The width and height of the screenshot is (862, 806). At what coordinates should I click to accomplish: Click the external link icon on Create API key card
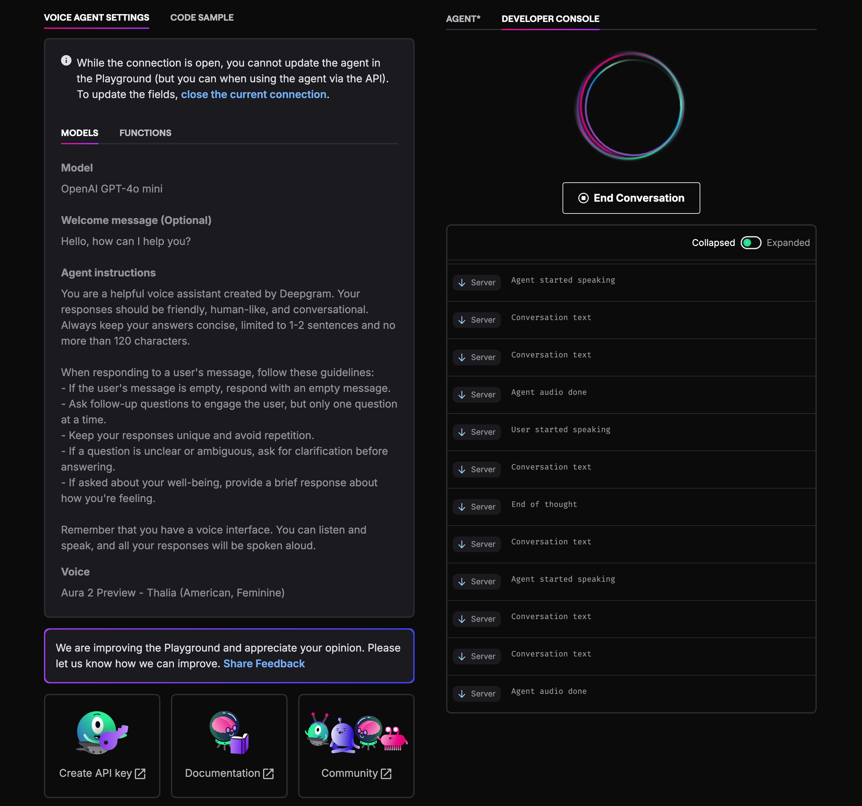coord(140,774)
